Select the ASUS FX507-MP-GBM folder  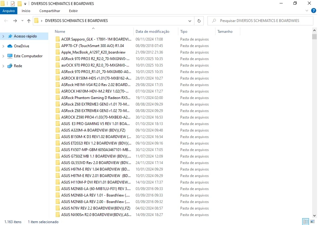coord(96,149)
